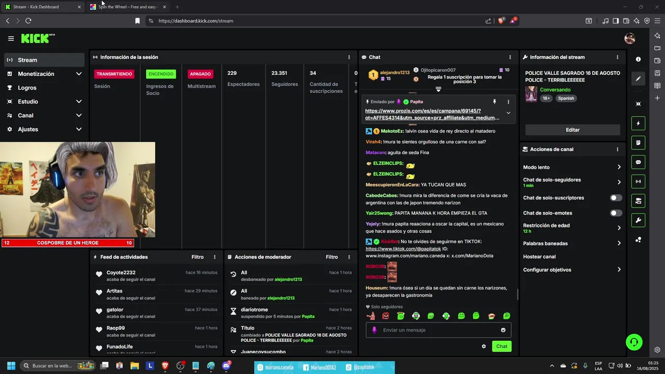Open Discord from the taskbar
This screenshot has width=665, height=374.
[226, 366]
